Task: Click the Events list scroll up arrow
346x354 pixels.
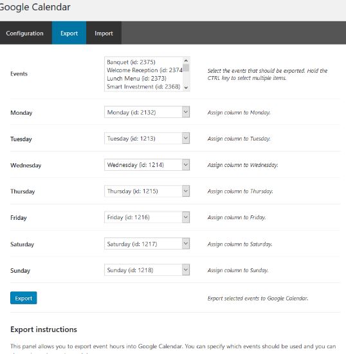Action: [x=186, y=61]
